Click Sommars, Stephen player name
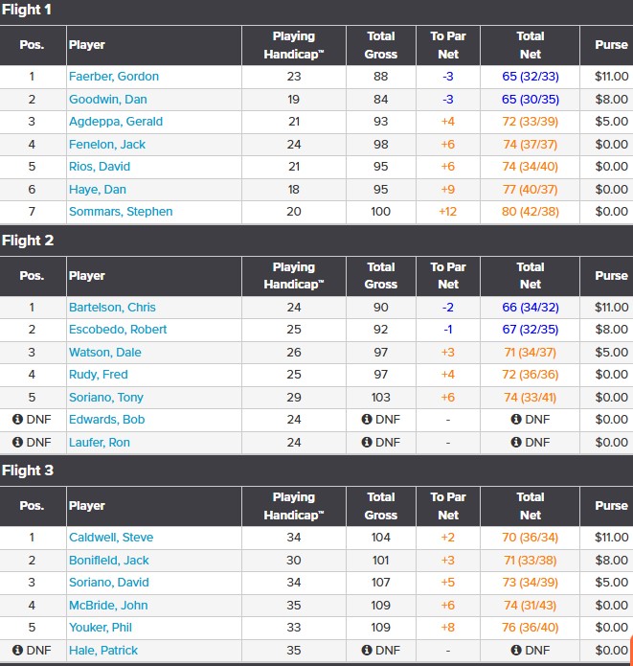Viewport: 633px width, 666px height. 121,212
